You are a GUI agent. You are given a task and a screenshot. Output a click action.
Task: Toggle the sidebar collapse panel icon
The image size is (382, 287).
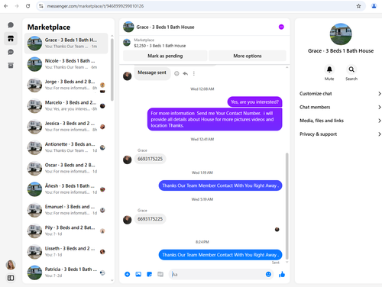[11, 278]
